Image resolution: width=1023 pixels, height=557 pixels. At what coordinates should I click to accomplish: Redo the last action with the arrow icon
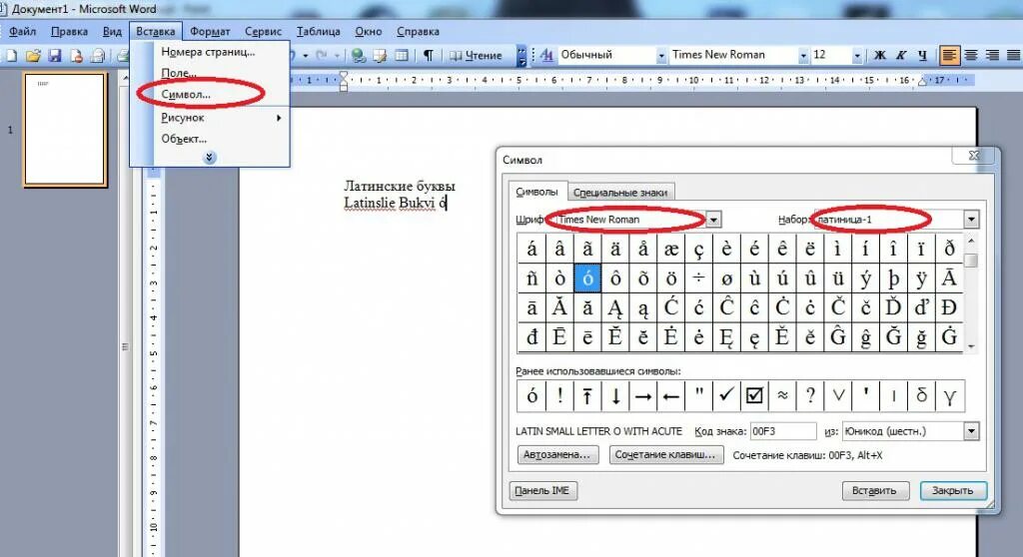pos(321,56)
